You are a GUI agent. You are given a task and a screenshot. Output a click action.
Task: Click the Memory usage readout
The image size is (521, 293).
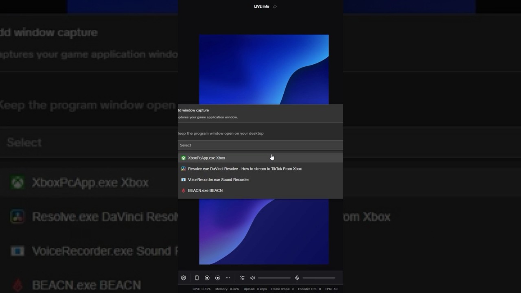pyautogui.click(x=227, y=289)
